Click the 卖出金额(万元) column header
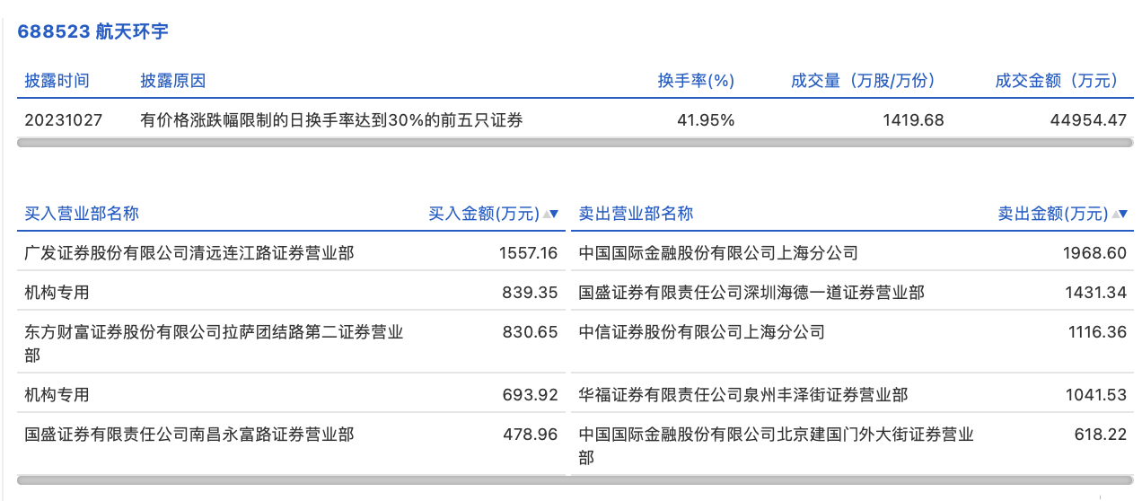Image resolution: width=1142 pixels, height=501 pixels. 1053,214
